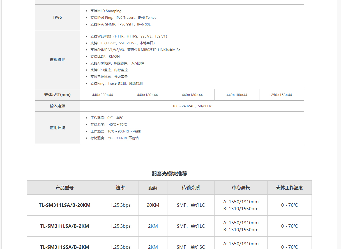
Task: Click 'SMF，单纤LC' in the TL-SM311LSA/B-20KM row
Action: [x=191, y=205]
